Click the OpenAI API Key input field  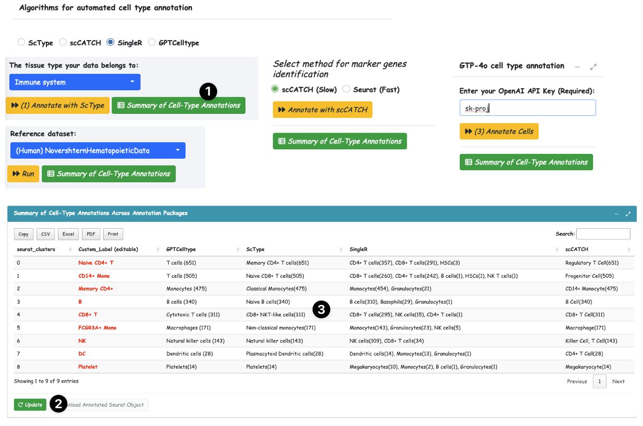point(527,108)
